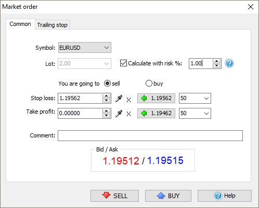
Task: Apply the 1.19462 take profit arrow button
Action: 156,113
